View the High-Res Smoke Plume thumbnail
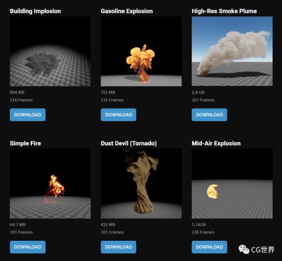This screenshot has width=282, height=261. (x=232, y=51)
